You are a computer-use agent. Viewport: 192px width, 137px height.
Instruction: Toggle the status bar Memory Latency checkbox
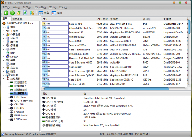pyautogui.click(x=3, y=134)
